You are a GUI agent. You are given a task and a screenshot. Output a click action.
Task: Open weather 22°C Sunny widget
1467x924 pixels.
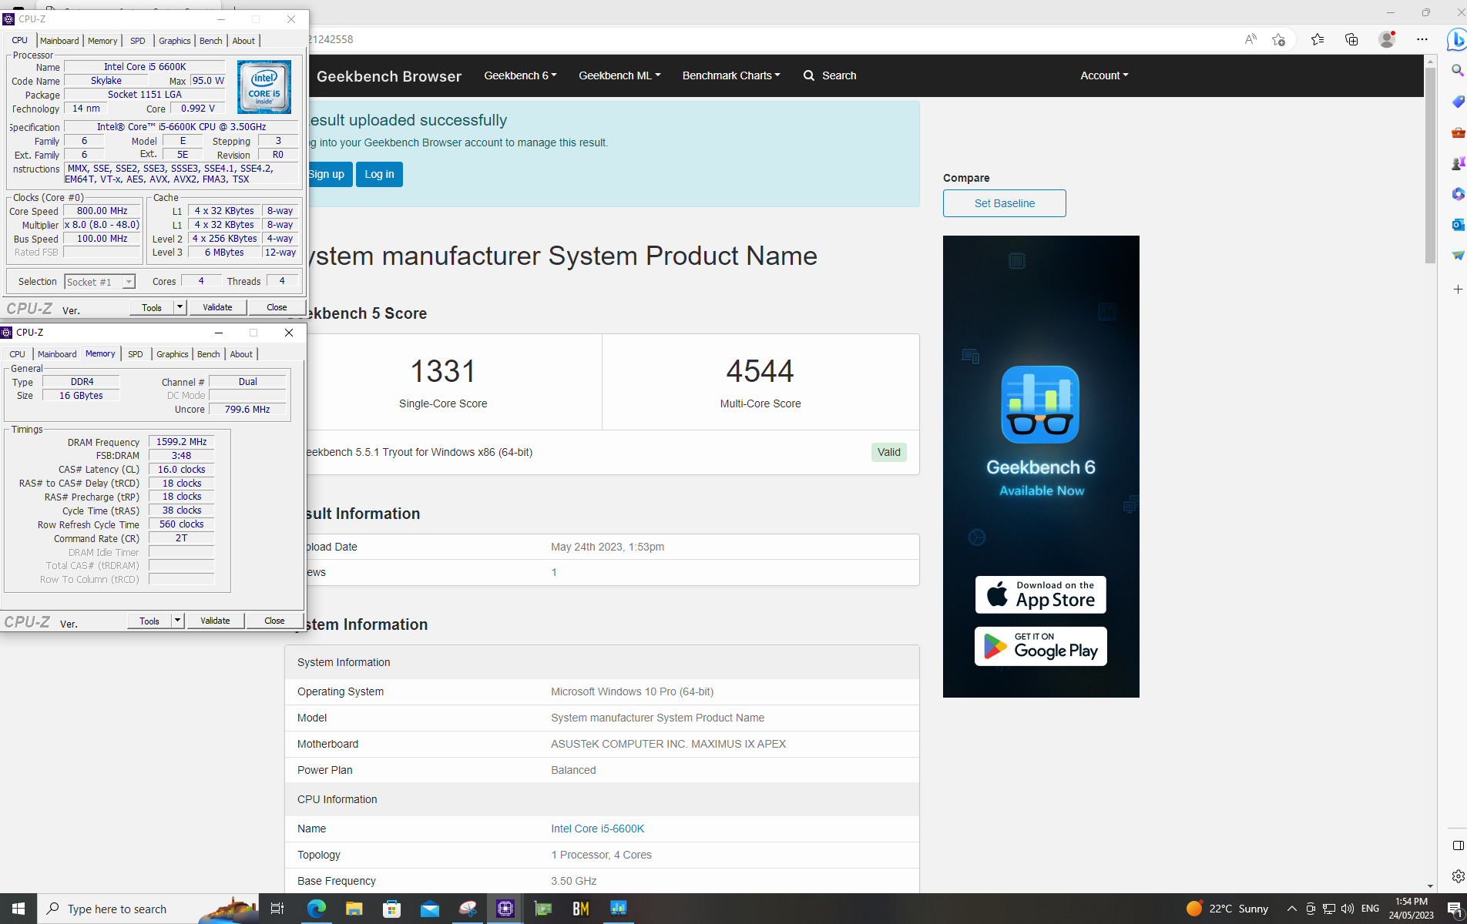[x=1228, y=909]
